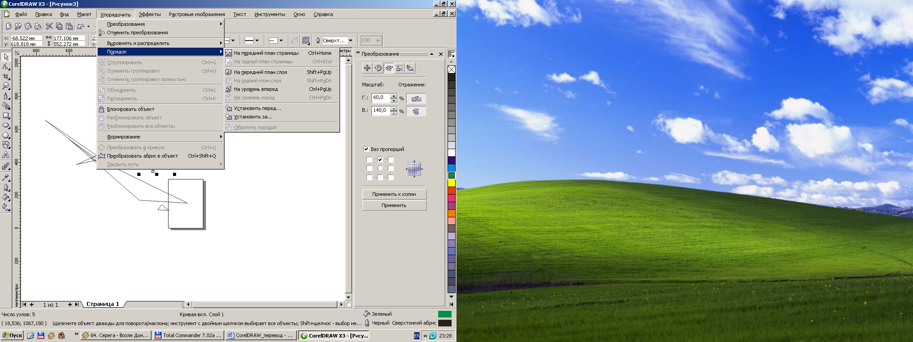Image resolution: width=913 pixels, height=342 pixels.
Task: Open Scale and Mirror tab in docker
Action: [389, 68]
